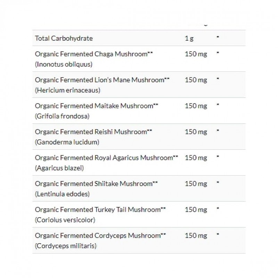Click the Inonotus obliquus scientific name
The image size is (278, 278).
(x=64, y=64)
